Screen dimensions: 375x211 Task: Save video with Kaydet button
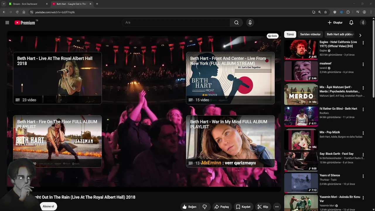click(x=243, y=207)
